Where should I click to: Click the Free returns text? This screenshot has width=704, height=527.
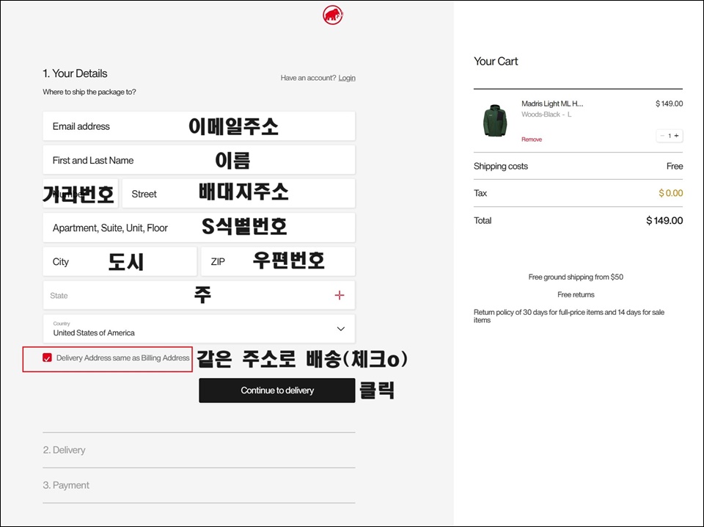(x=576, y=295)
